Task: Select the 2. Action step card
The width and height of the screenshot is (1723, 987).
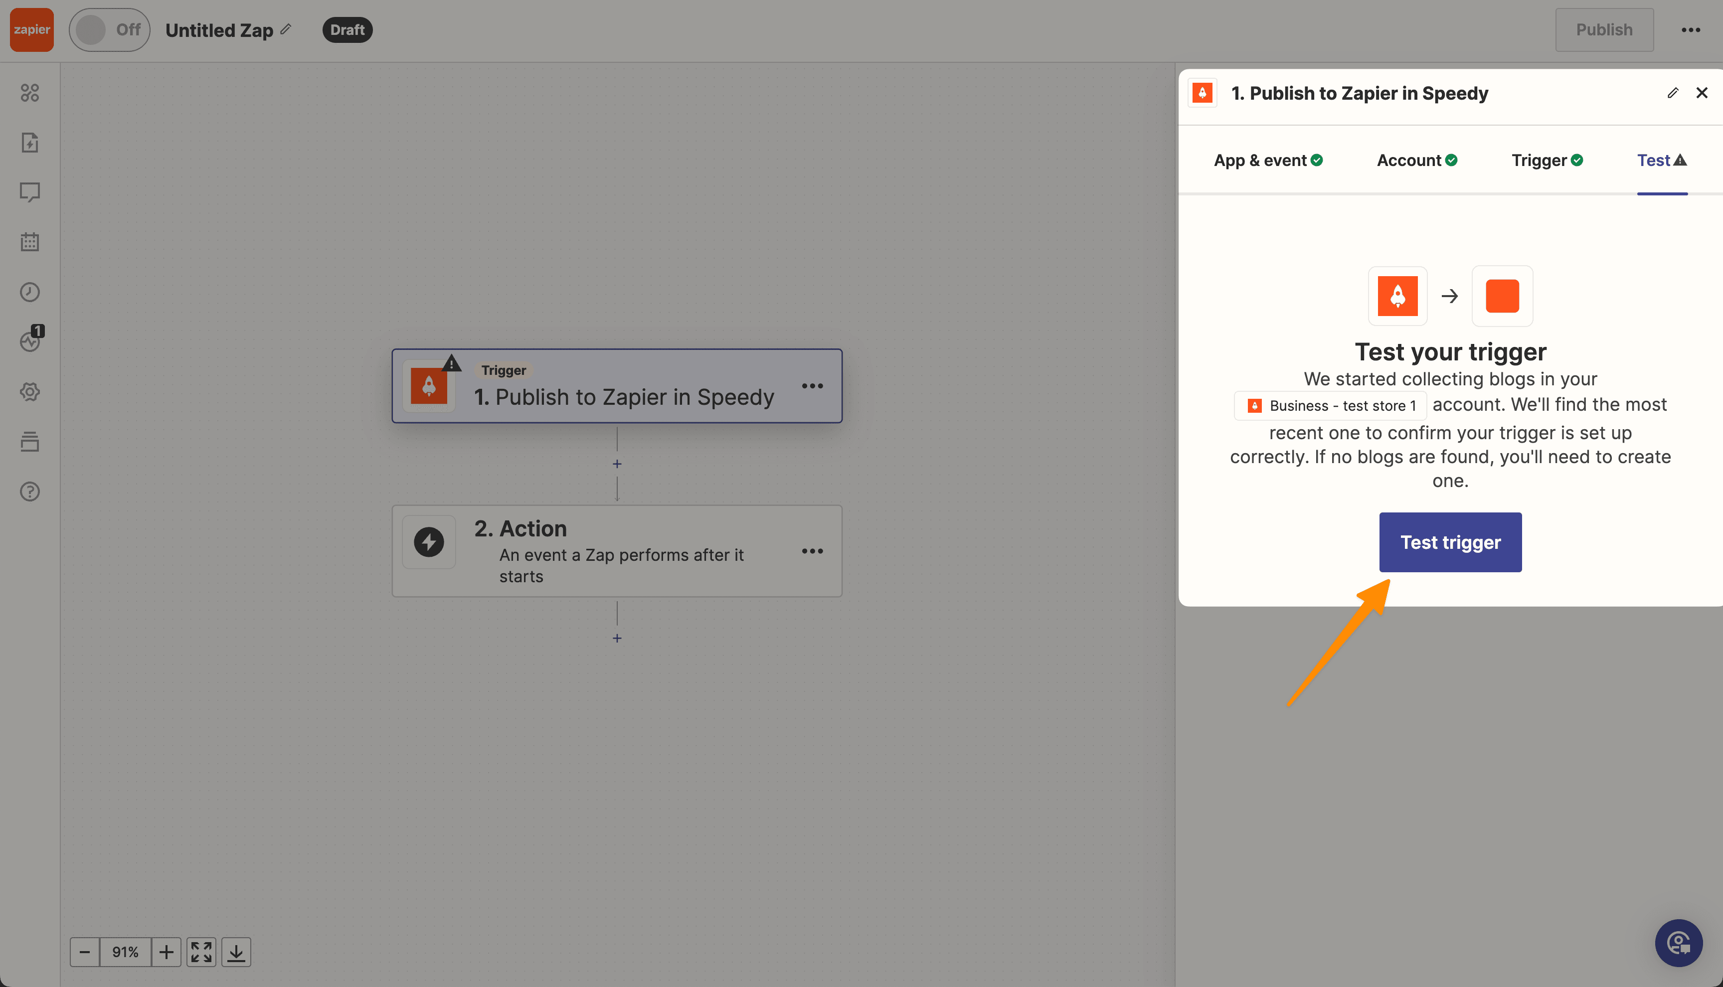Action: coord(617,551)
